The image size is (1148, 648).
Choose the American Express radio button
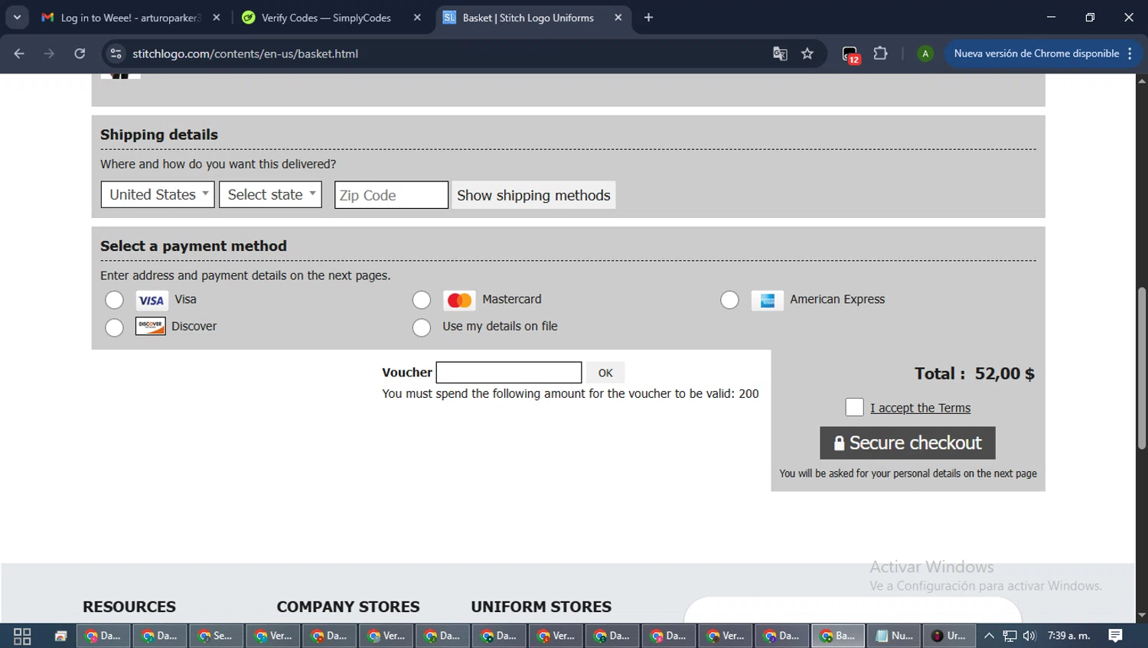tap(729, 300)
